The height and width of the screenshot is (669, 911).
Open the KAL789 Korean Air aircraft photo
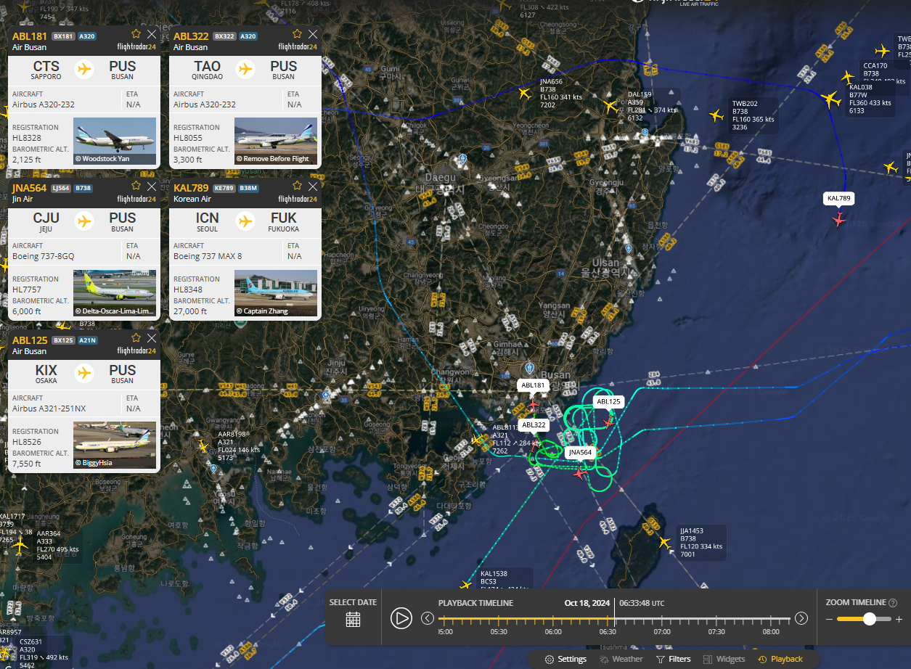pyautogui.click(x=276, y=293)
